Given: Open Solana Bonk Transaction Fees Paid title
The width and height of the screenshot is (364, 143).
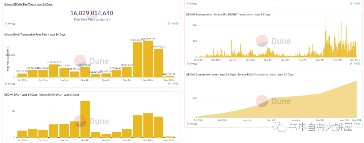Looking at the screenshot, I should (35, 35).
